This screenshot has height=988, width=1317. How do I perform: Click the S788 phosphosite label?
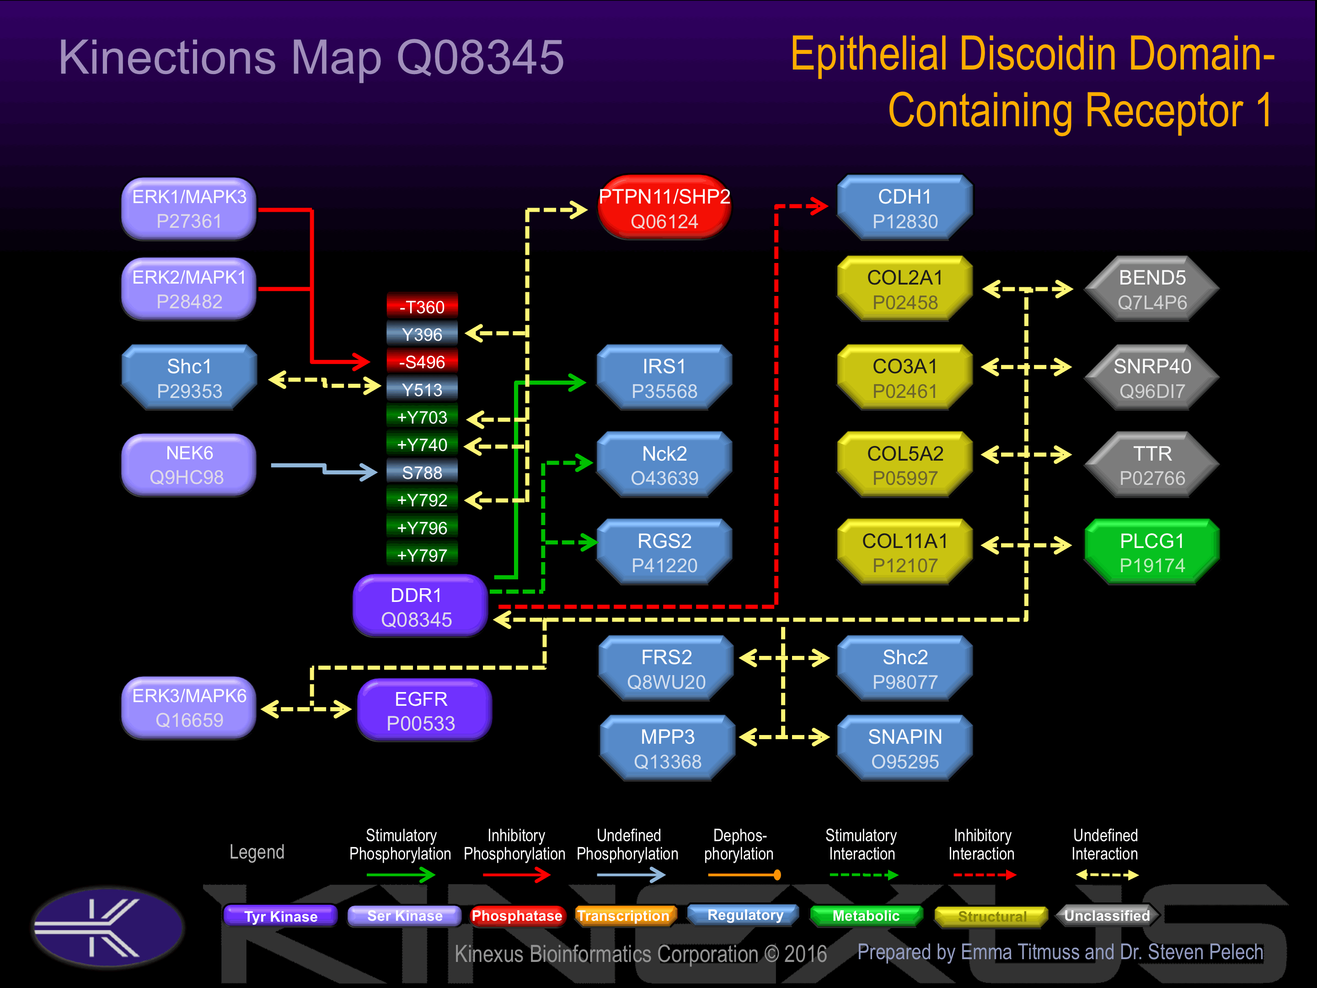422,472
